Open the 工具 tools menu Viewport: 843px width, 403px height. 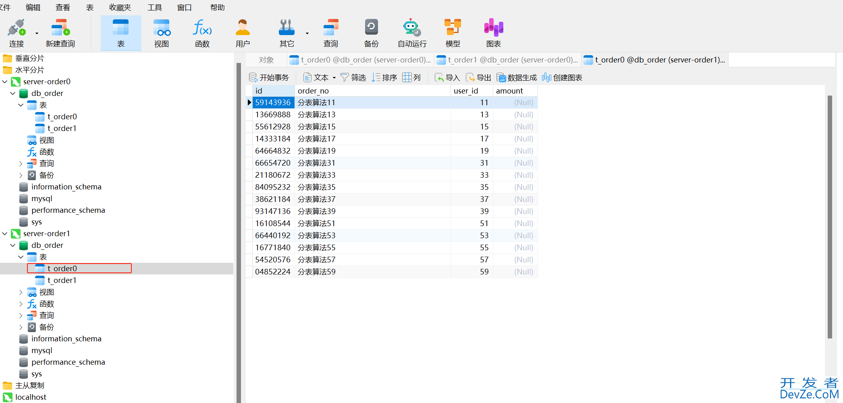[x=154, y=7]
